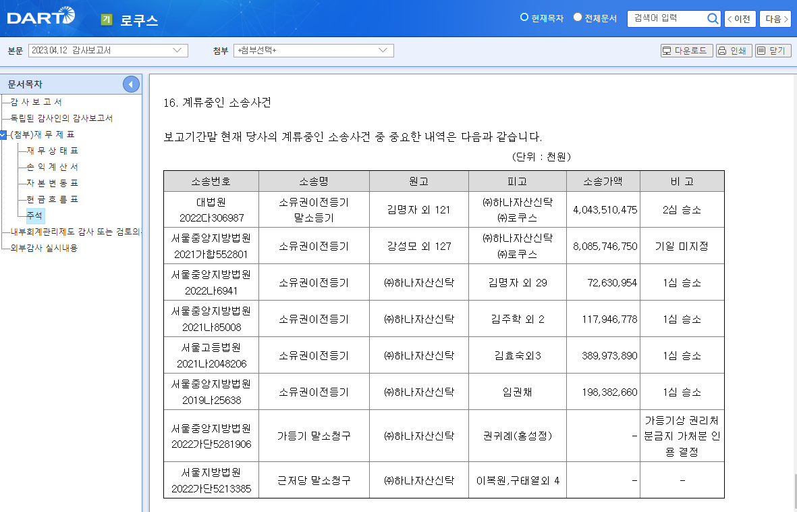
Task: Open 독립된 감사인의 감사보고서 tree item
Action: click(x=61, y=118)
